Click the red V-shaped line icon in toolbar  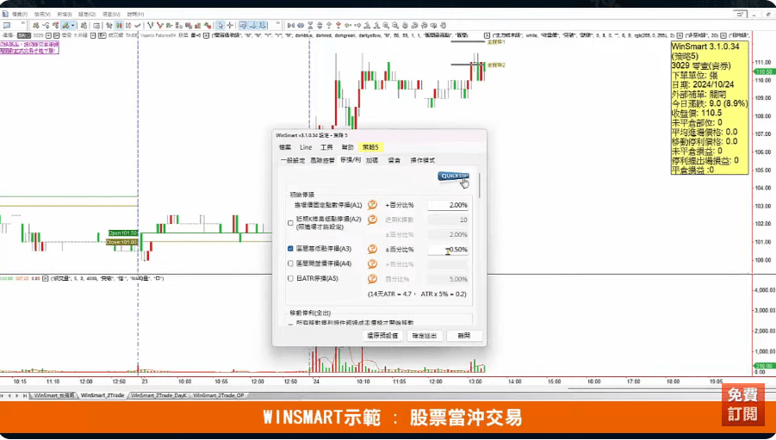[159, 25]
